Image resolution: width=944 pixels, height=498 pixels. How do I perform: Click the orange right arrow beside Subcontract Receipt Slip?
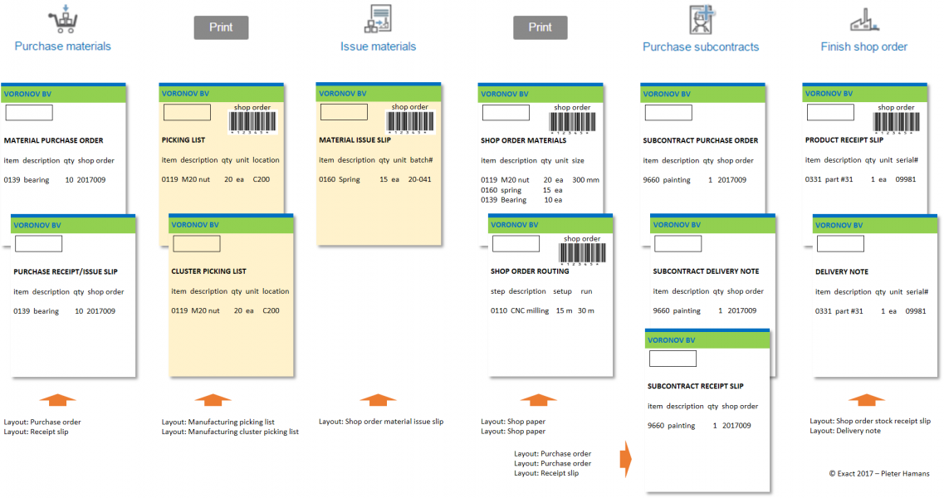pyautogui.click(x=627, y=459)
